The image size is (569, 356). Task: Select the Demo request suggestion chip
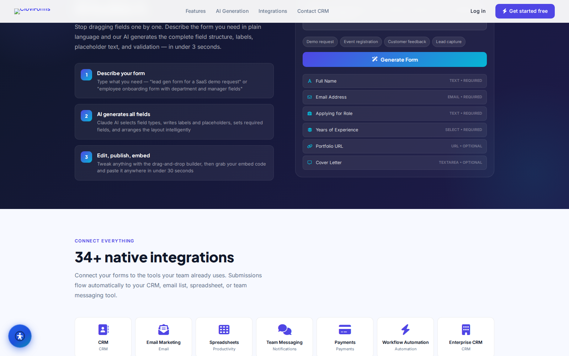tap(320, 42)
